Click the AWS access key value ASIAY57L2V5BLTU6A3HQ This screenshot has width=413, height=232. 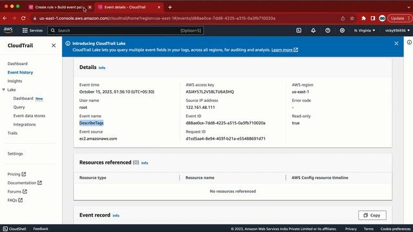[x=210, y=92]
